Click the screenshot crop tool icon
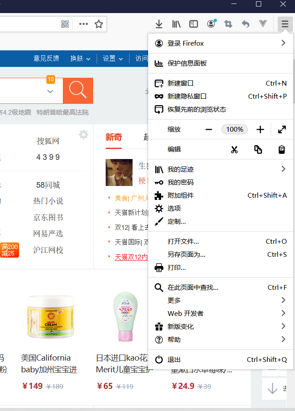This screenshot has height=411, width=295. click(228, 24)
